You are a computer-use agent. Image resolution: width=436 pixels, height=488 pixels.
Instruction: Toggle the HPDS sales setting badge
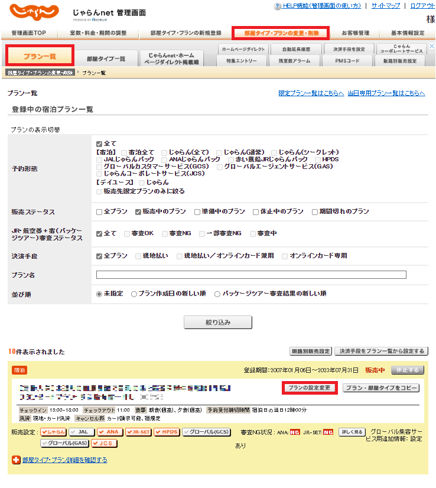(167, 432)
